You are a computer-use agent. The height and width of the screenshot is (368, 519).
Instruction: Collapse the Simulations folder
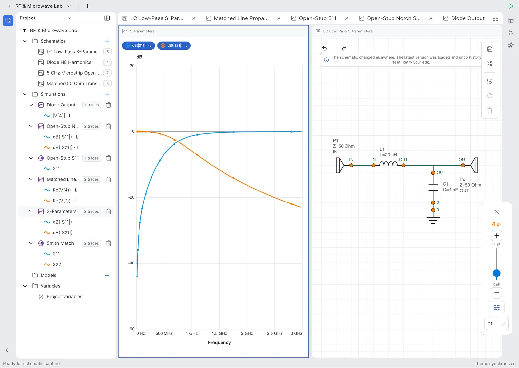pyautogui.click(x=25, y=94)
